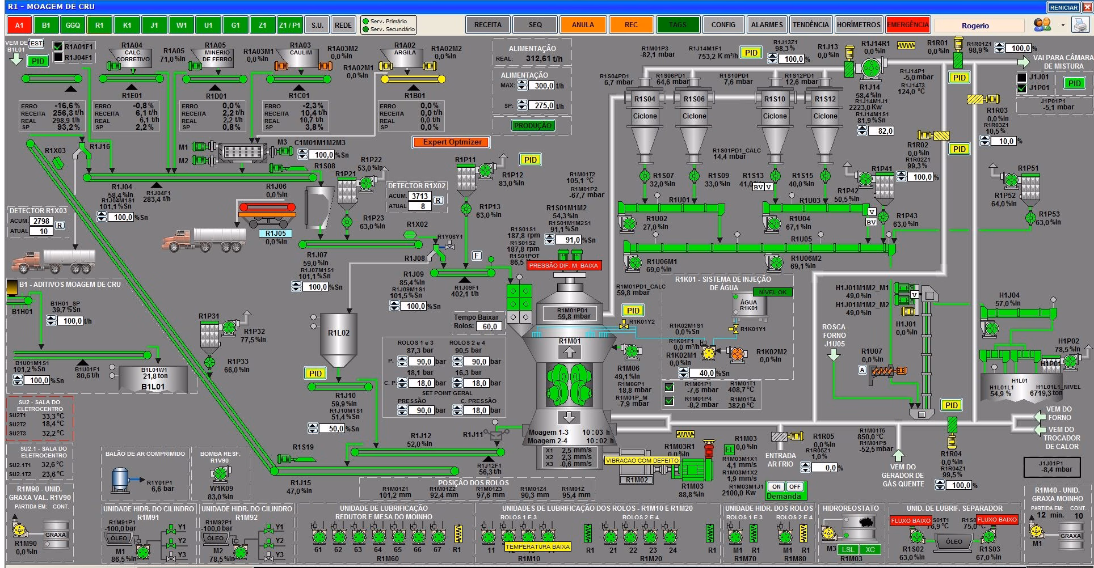Open the RECEITA screen

pos(488,25)
